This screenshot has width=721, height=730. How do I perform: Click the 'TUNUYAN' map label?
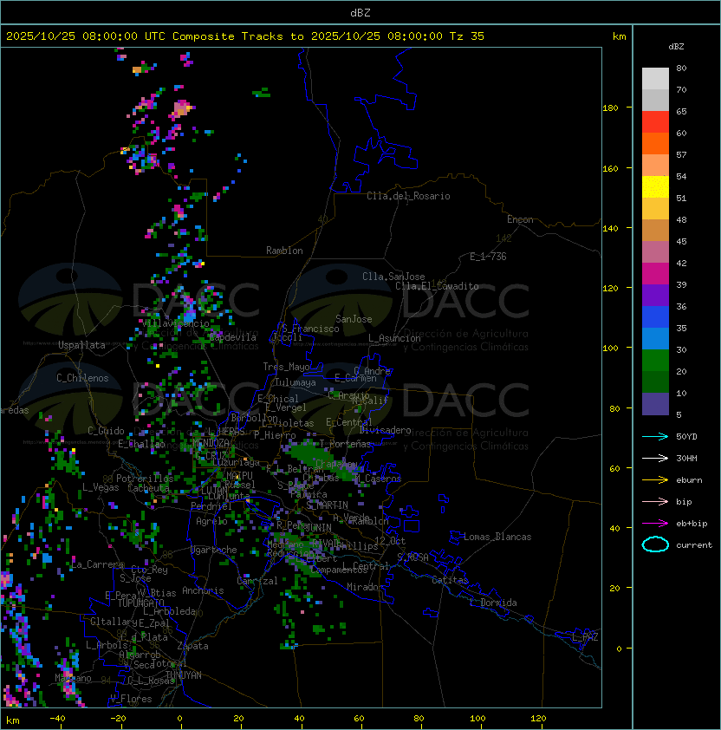point(184,675)
